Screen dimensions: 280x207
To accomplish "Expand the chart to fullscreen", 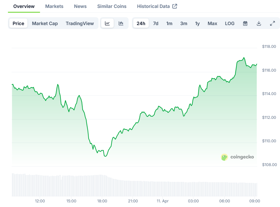I will point(272,23).
